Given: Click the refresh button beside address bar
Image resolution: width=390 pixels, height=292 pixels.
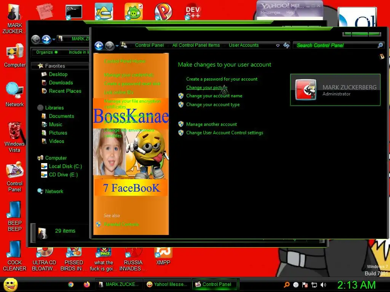Looking at the screenshot, I should click(x=286, y=46).
